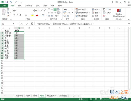
Task: Switch to Page Layout view in status bar
Action: 96,99
